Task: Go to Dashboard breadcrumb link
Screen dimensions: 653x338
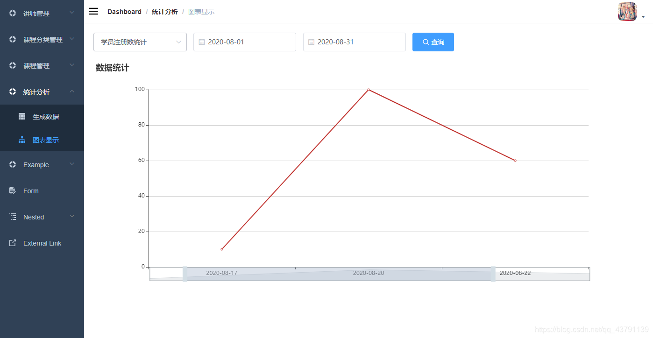Action: [124, 12]
